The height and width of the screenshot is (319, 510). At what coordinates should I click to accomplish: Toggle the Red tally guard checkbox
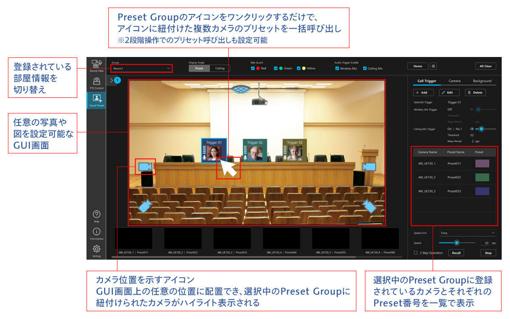point(253,68)
